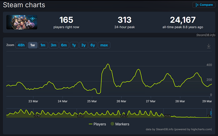Choose the 3y zoom option
This screenshot has height=136, width=218.
(x=84, y=45)
